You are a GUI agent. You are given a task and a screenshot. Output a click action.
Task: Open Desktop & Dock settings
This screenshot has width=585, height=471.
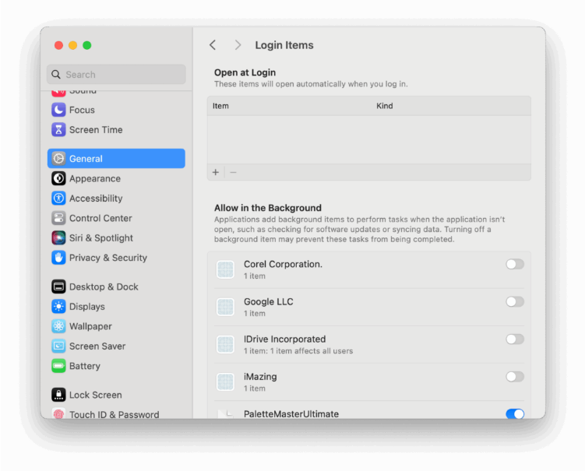point(116,286)
